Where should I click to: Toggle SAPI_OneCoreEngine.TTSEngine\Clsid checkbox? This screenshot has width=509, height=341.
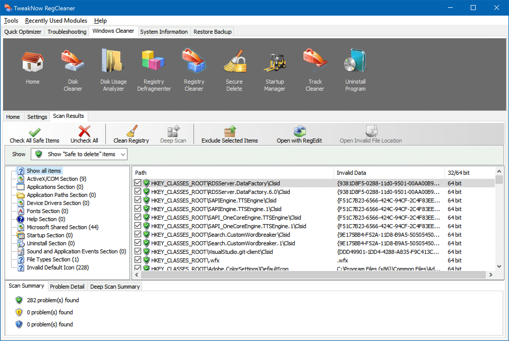tap(138, 217)
